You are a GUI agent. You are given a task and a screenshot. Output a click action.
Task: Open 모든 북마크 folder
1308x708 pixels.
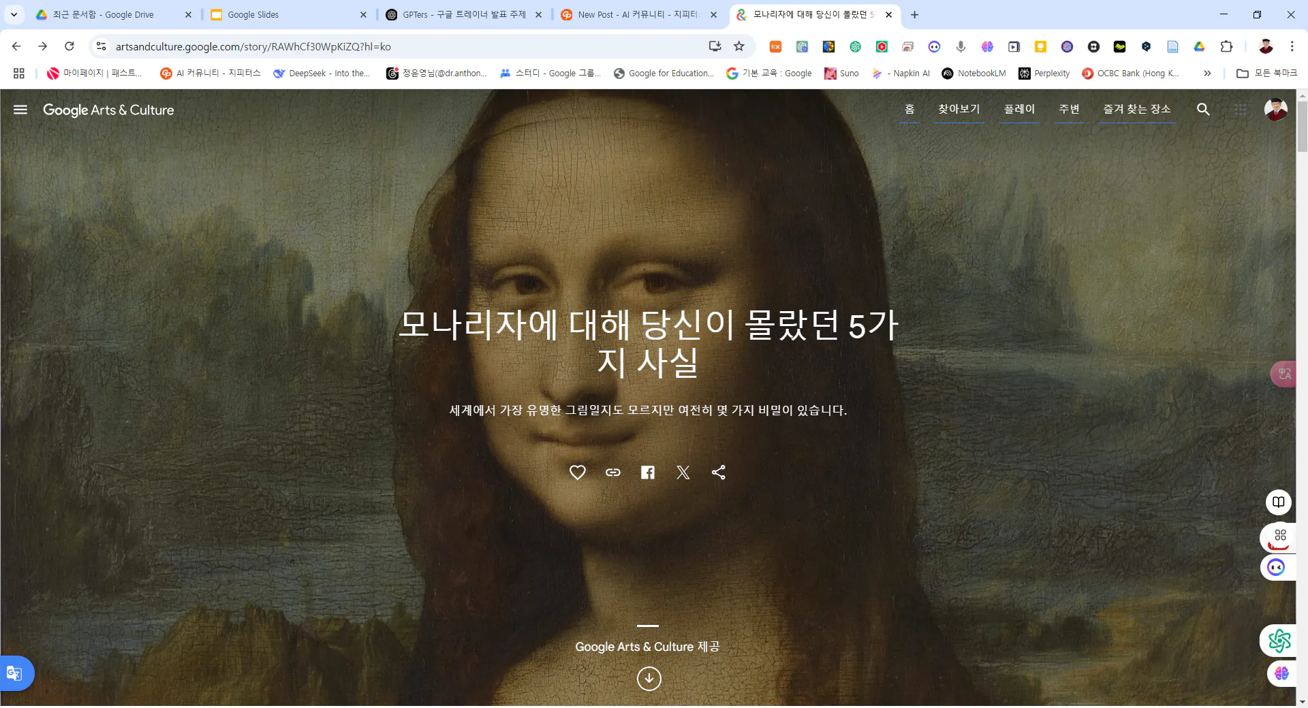click(1266, 74)
